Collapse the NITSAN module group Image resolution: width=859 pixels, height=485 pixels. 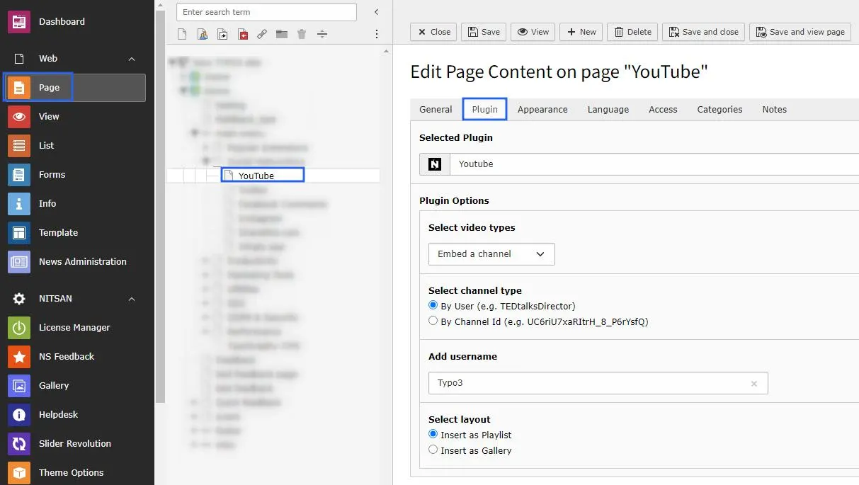pos(132,299)
